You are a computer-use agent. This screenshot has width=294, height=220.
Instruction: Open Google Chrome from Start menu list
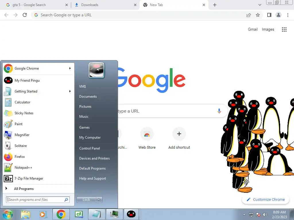[x=38, y=68]
